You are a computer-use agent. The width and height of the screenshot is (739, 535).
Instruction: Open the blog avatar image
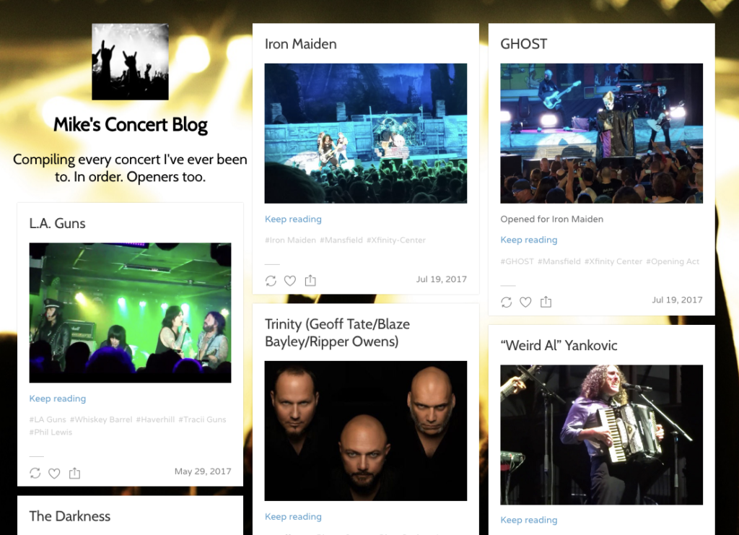(x=130, y=62)
